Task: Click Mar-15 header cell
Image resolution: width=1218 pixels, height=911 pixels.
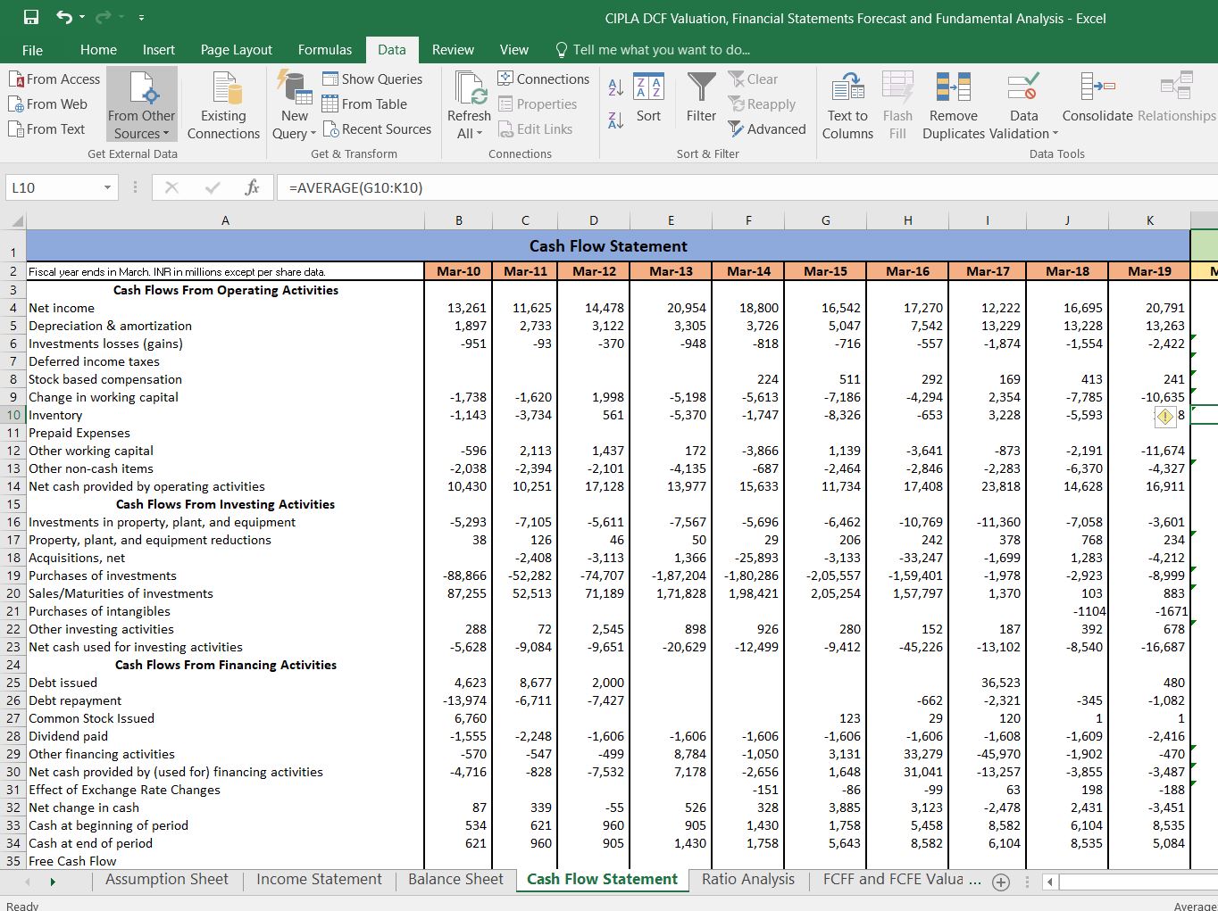Action: 825,271
